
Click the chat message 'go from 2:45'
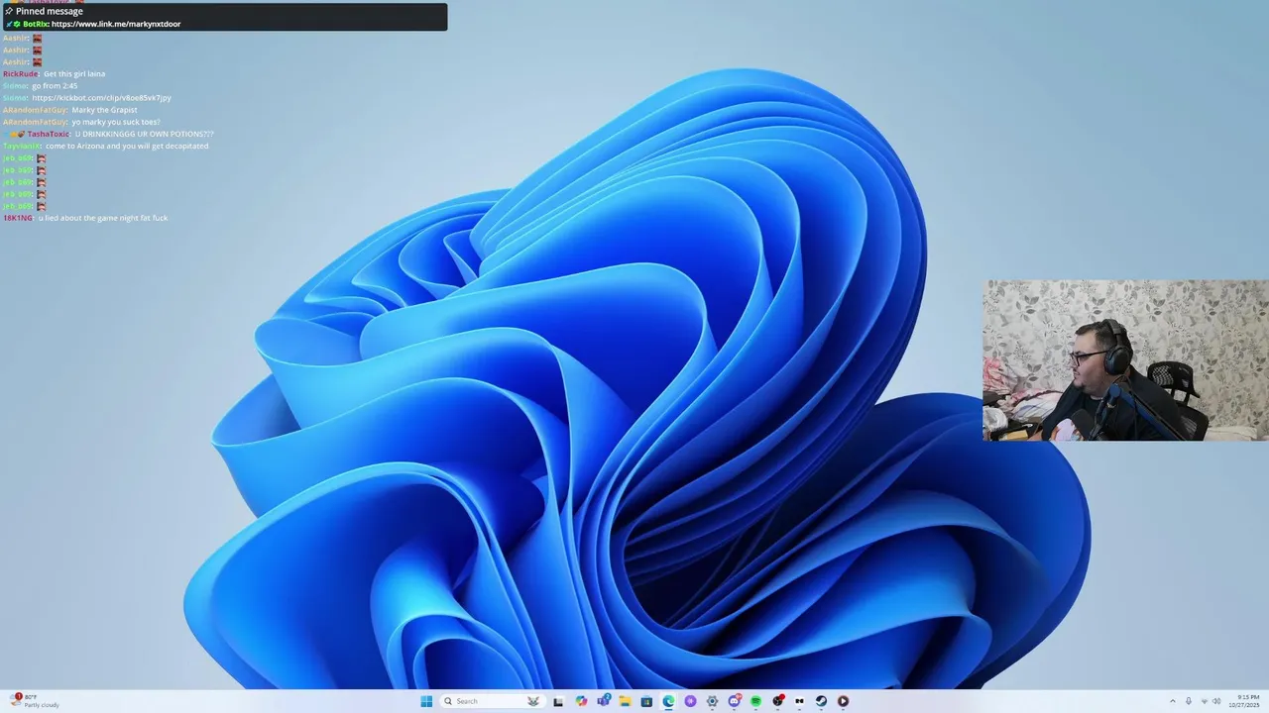pos(55,86)
